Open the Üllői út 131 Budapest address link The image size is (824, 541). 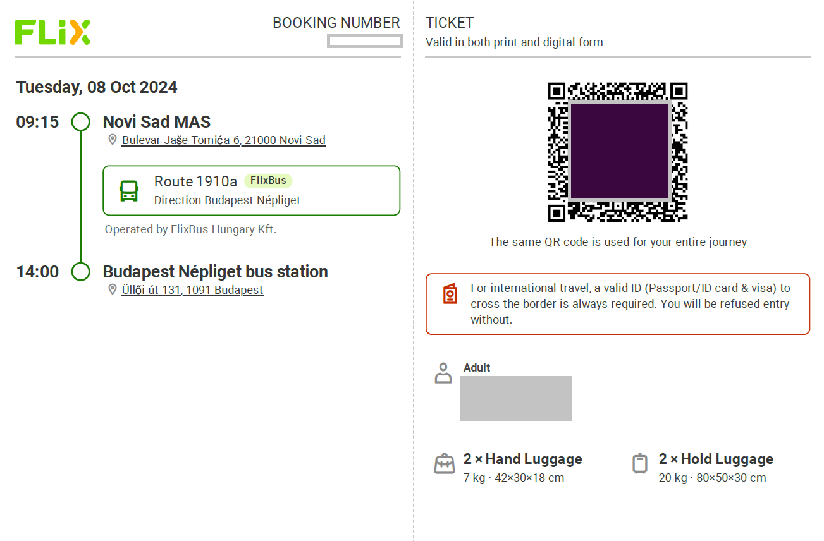[192, 290]
